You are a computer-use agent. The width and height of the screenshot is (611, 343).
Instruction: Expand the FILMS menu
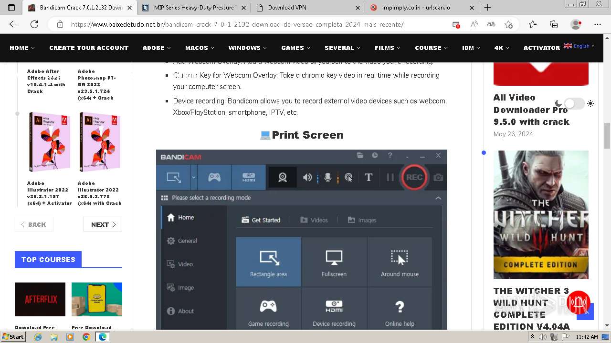387,48
